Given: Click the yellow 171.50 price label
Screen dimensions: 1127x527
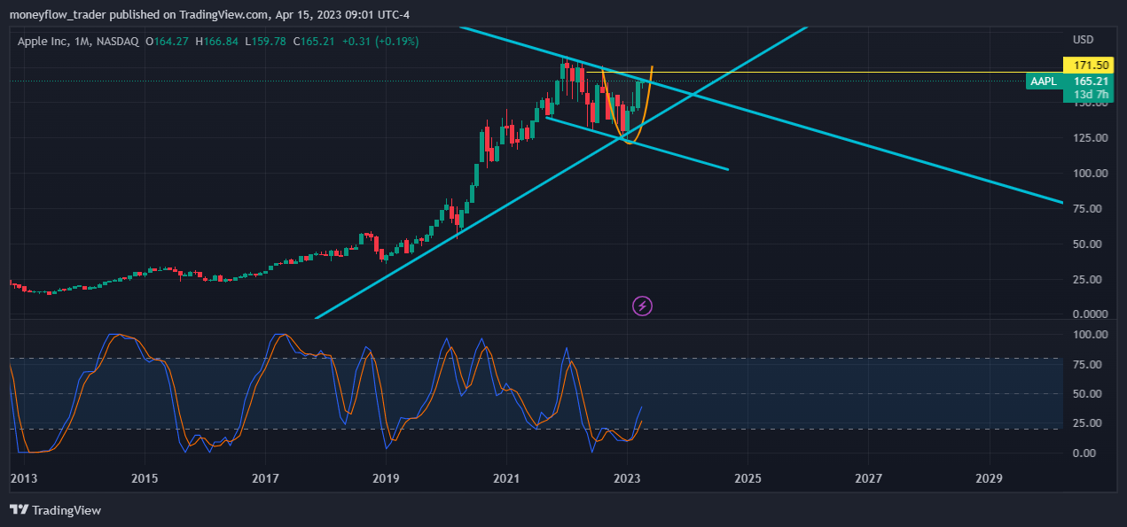Looking at the screenshot, I should coord(1088,66).
